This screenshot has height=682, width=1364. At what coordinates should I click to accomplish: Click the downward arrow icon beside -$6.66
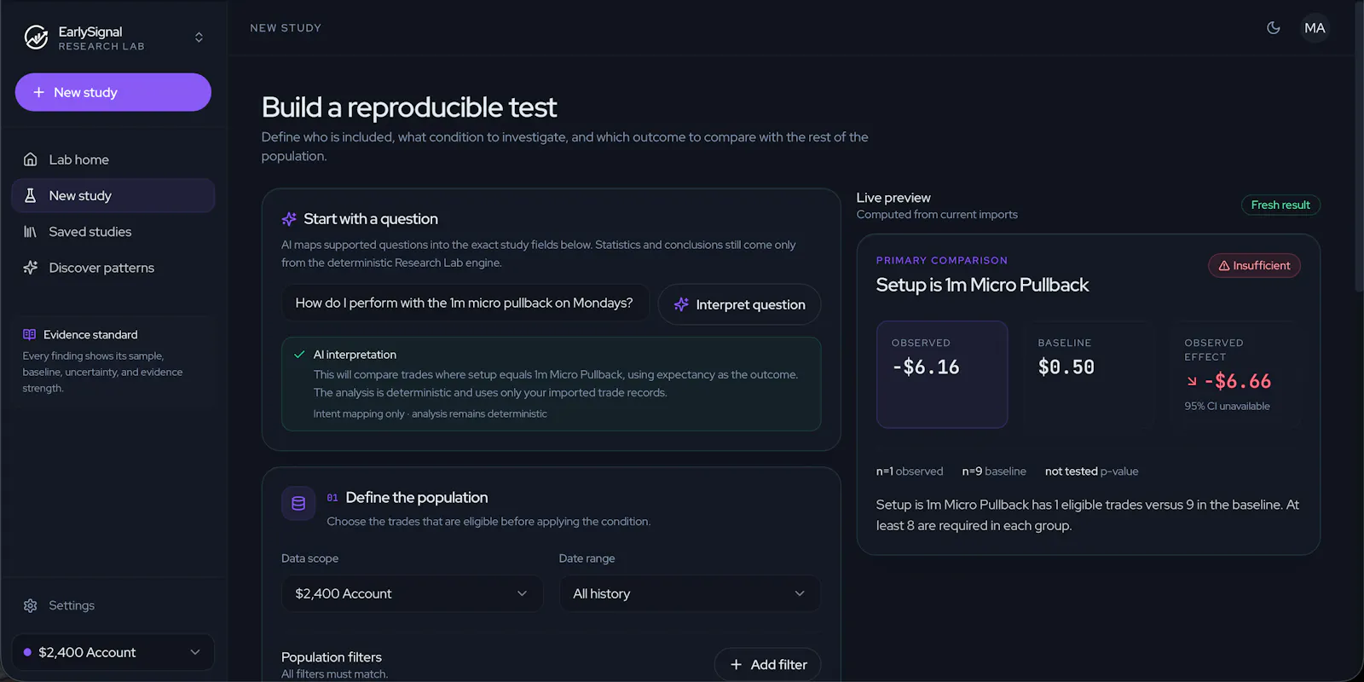click(x=1192, y=382)
